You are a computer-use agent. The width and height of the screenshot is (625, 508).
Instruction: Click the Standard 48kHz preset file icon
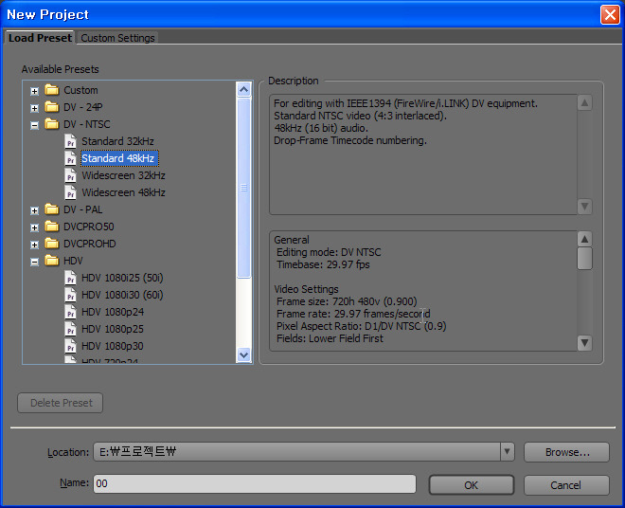coord(71,158)
